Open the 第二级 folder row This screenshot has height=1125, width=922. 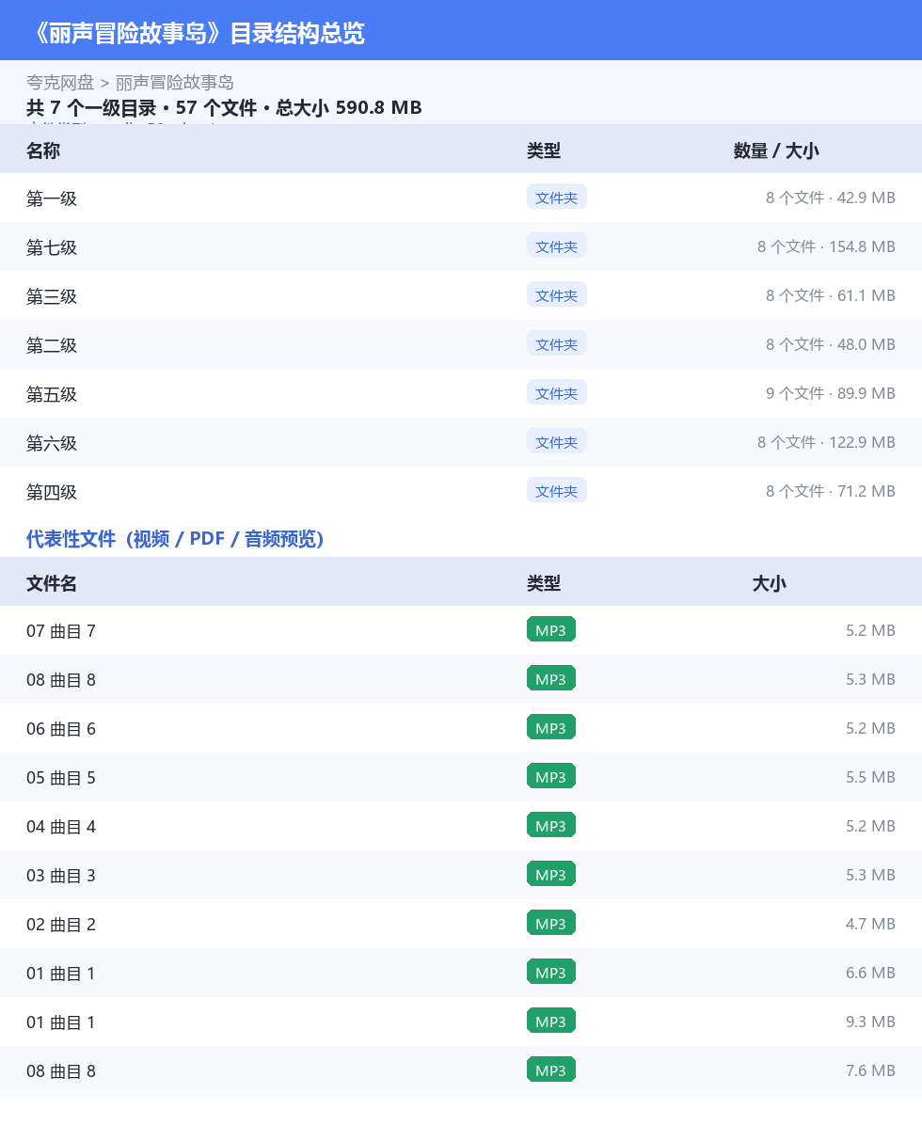461,344
